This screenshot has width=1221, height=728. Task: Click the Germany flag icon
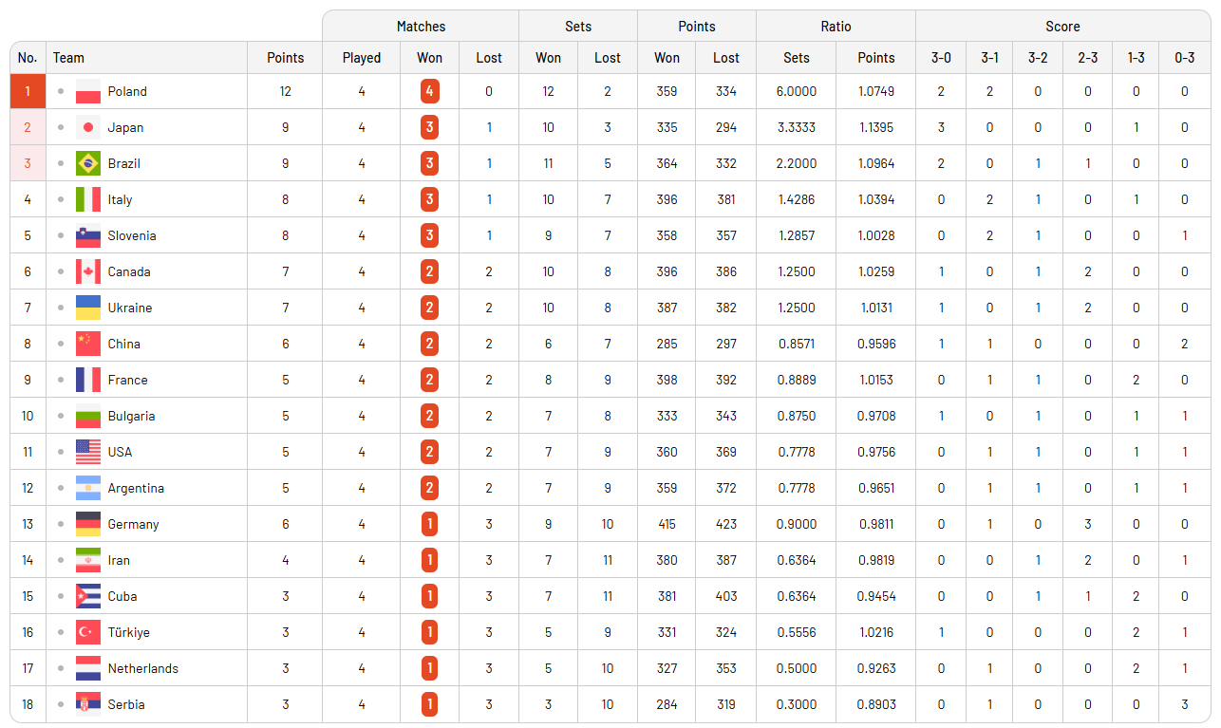pyautogui.click(x=88, y=525)
